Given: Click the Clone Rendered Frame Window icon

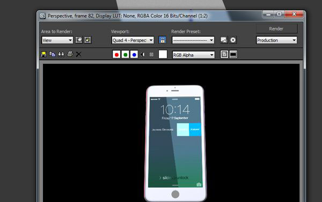Looking at the screenshot, I should click(x=61, y=54).
